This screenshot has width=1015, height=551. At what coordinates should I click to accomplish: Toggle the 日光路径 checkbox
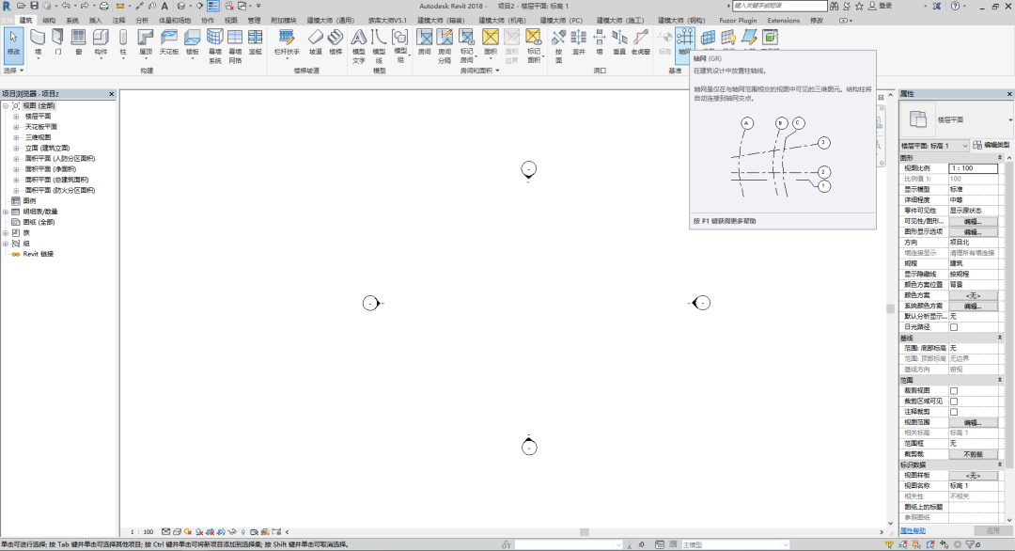coord(954,327)
